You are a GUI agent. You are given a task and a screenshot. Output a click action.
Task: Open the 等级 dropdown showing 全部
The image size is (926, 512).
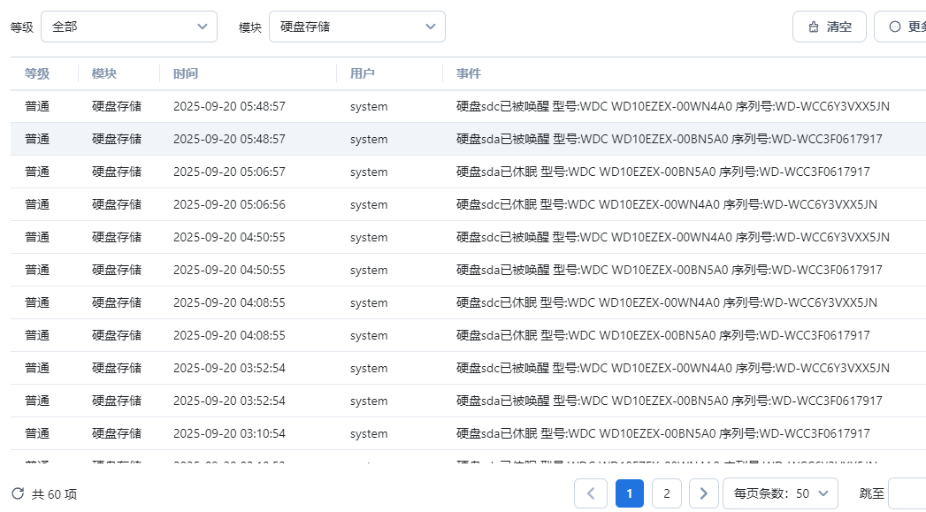129,27
